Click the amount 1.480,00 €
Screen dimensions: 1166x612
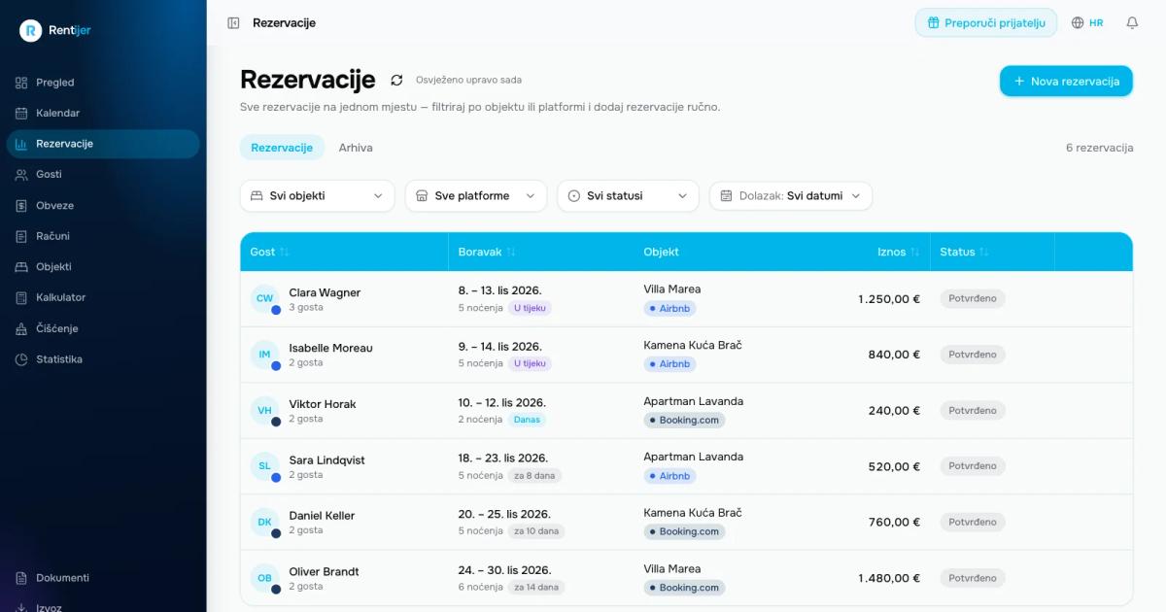889,578
